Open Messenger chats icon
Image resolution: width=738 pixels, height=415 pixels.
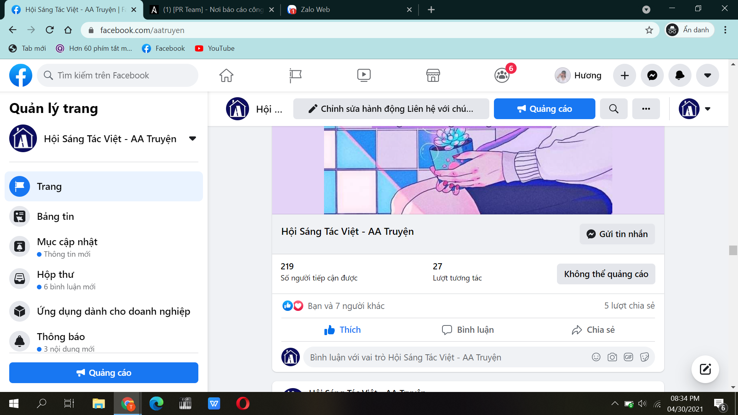(x=652, y=75)
